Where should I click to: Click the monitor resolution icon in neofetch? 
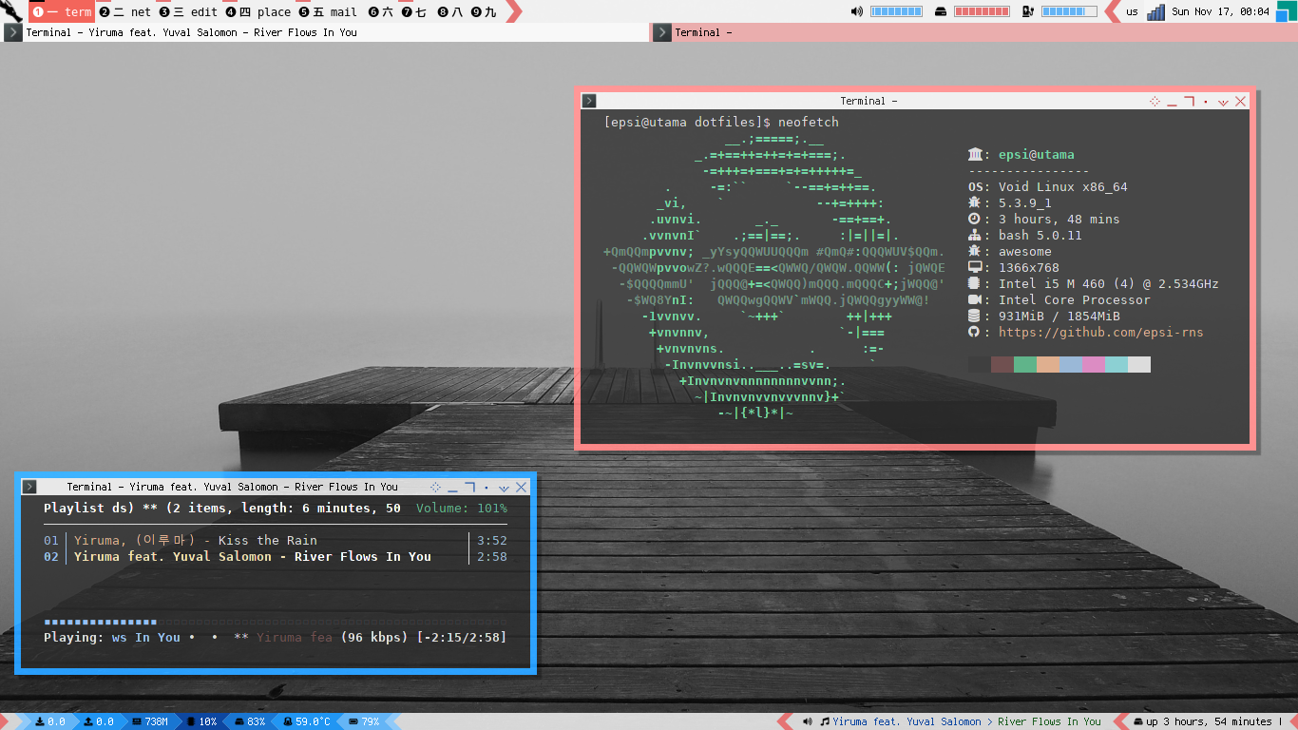click(x=974, y=267)
